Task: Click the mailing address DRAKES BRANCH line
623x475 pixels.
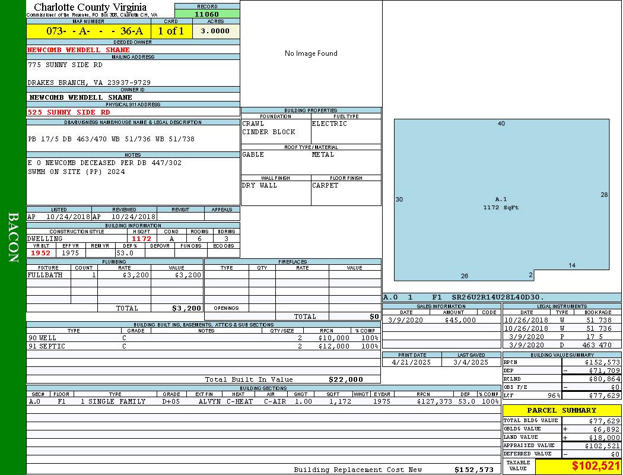Action: [x=89, y=83]
